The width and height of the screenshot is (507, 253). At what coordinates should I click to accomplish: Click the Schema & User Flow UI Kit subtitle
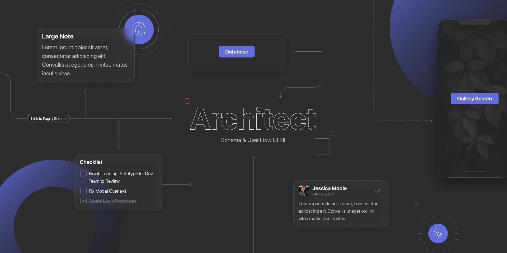point(253,140)
